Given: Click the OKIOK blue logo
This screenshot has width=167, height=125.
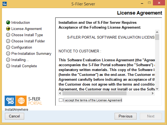Looking at the screenshot, I should tap(10, 101).
